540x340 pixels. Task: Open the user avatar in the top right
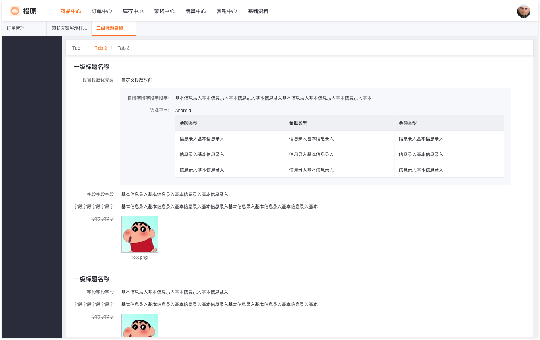point(523,11)
